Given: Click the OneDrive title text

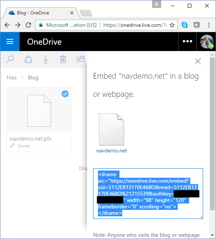Looking at the screenshot, I should click(44, 42).
